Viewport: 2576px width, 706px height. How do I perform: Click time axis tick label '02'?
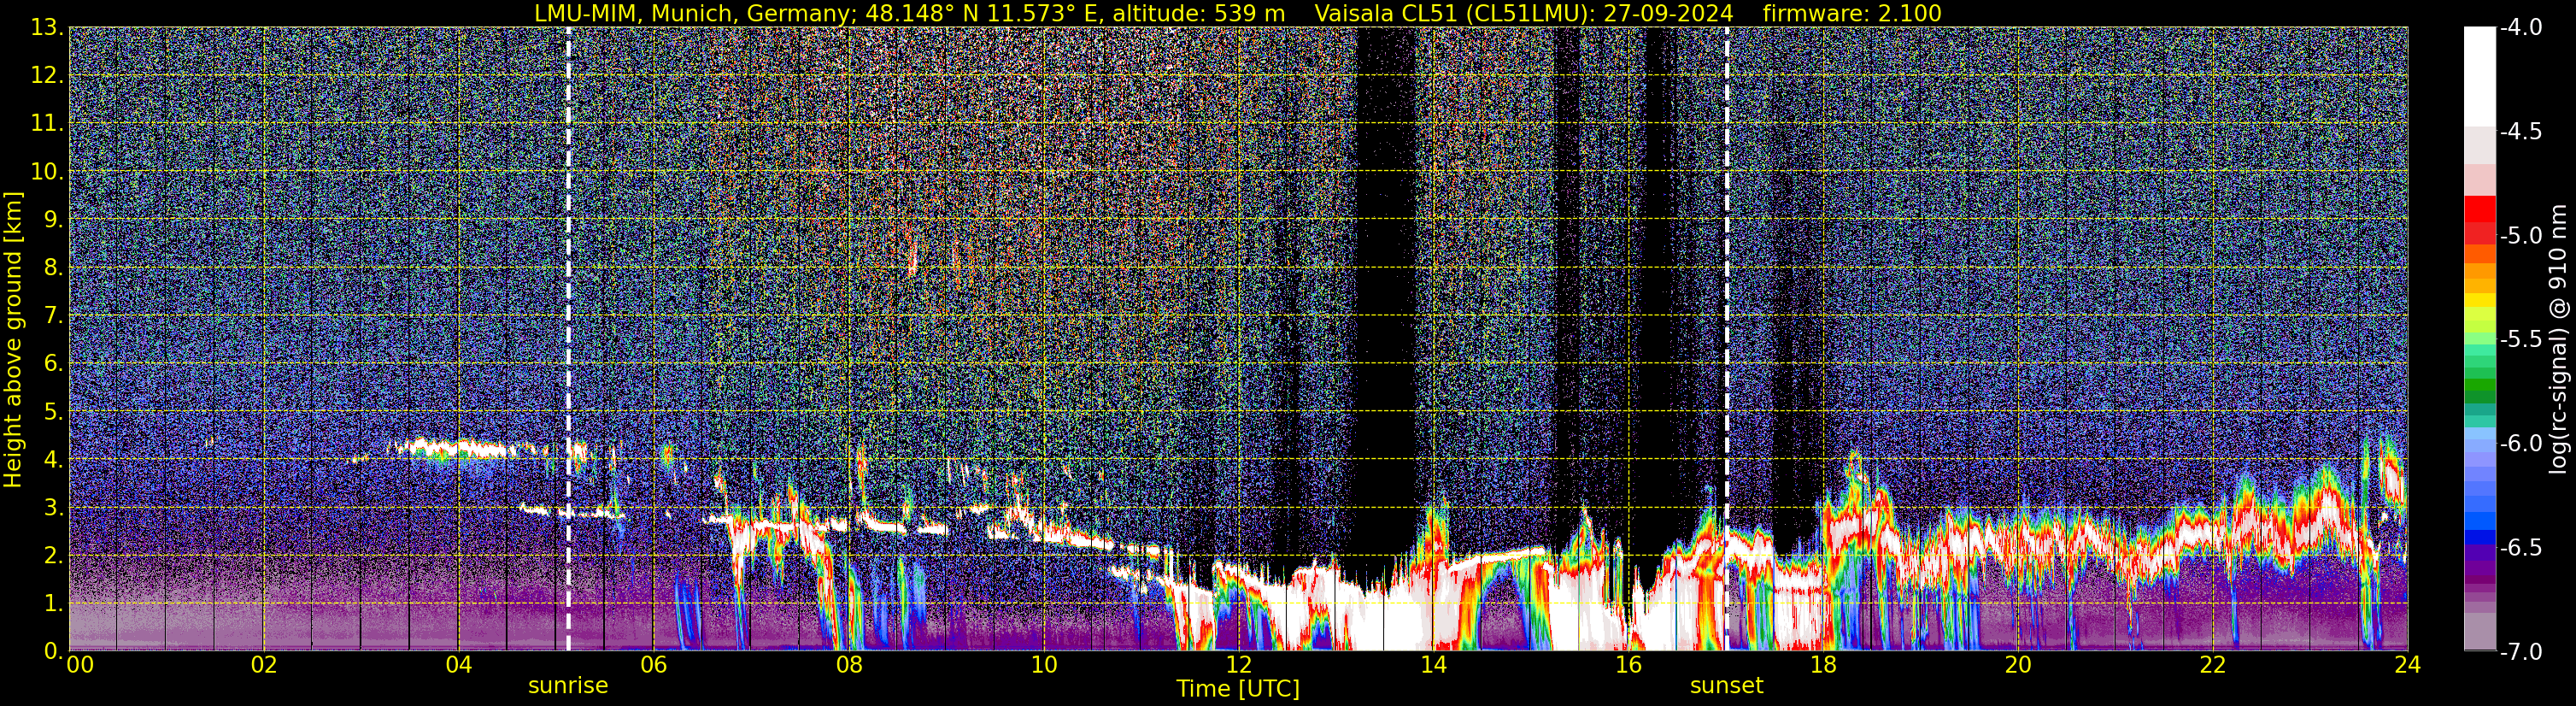click(x=263, y=666)
